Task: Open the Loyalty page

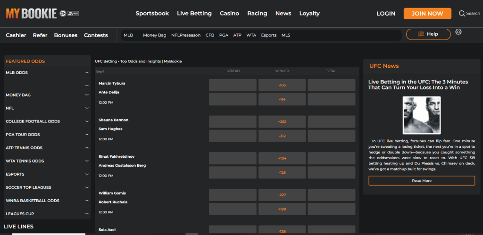Action: click(309, 14)
